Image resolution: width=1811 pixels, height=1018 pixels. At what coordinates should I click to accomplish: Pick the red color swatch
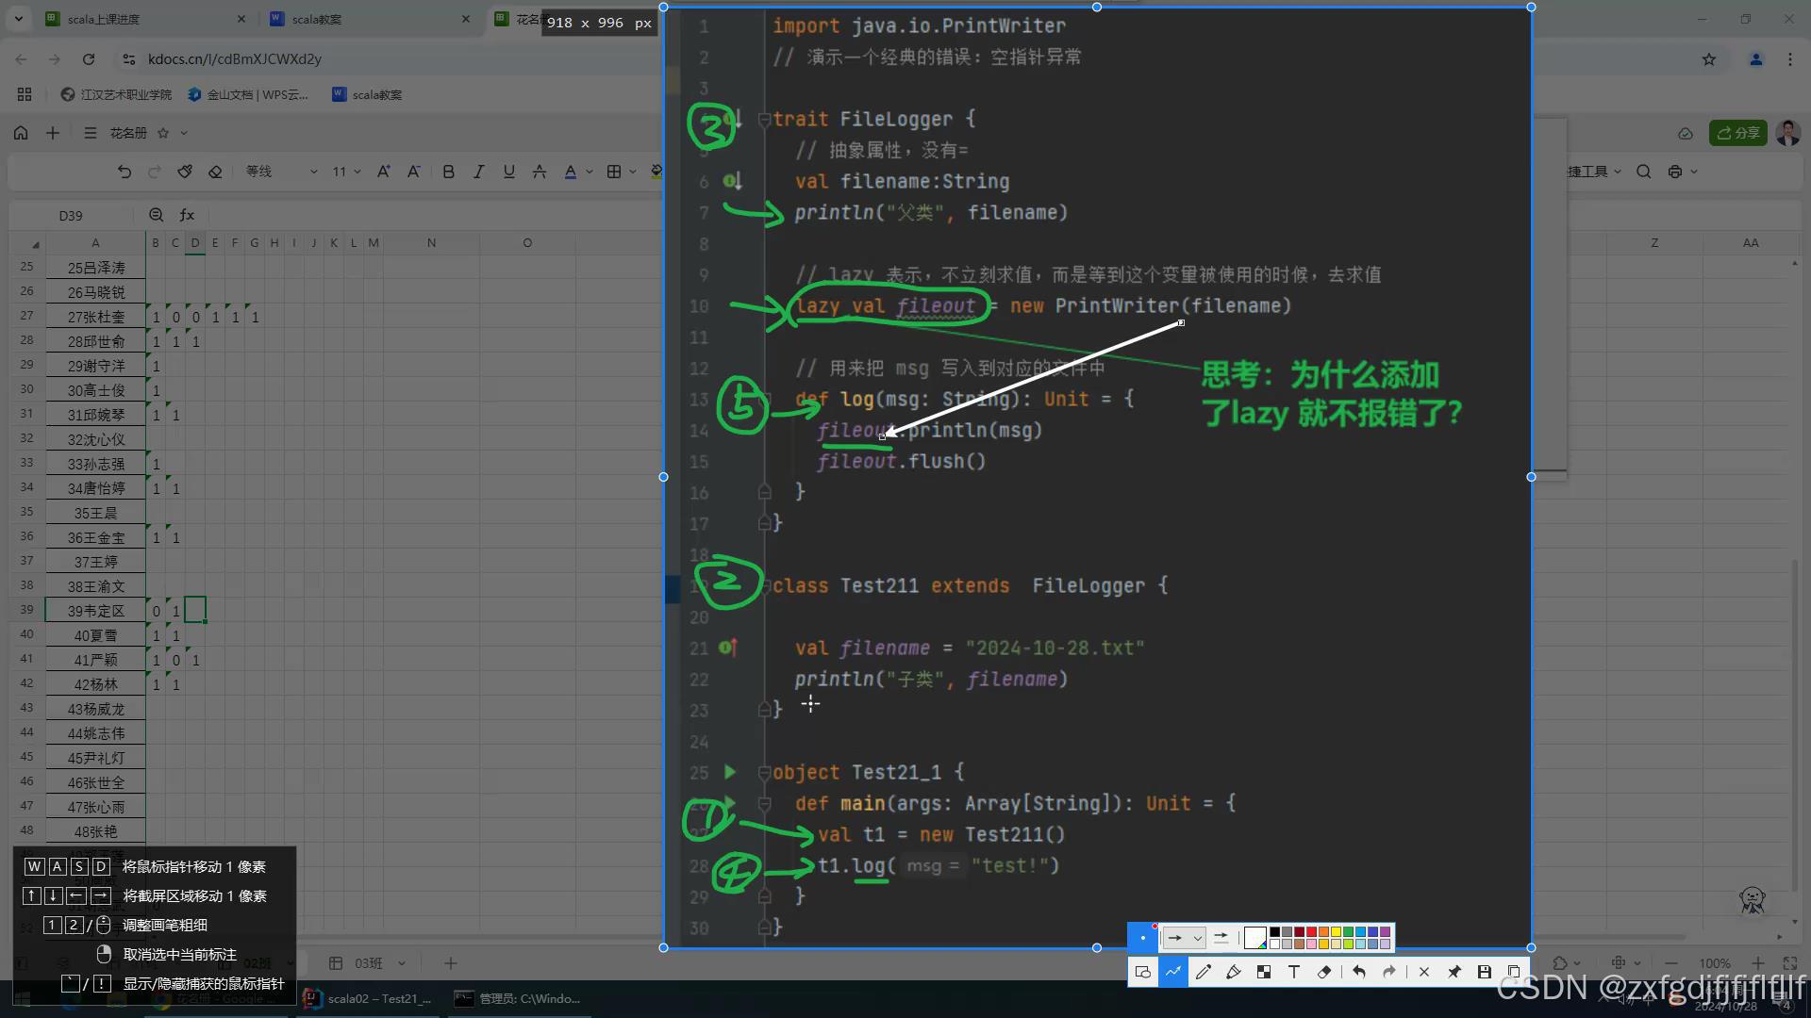pos(1312,932)
